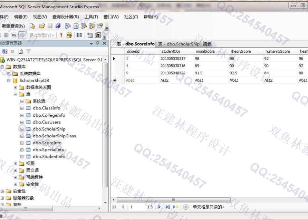Click the stop square icon in Object Explorer
This screenshot has height=220, width=308.
[x=12, y=52]
